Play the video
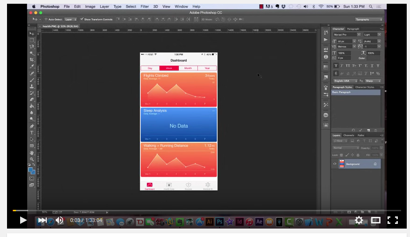Image resolution: width=410 pixels, height=237 pixels. point(23,220)
